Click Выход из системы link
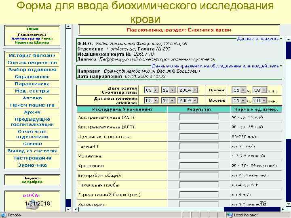Screen dimensions: 291x218 (32, 151)
